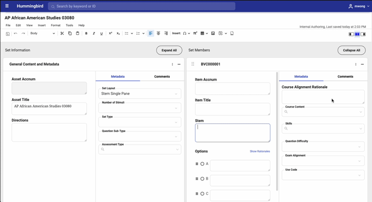This screenshot has height=202, width=372.
Task: Open the mwong user account menu
Action: (359, 6)
